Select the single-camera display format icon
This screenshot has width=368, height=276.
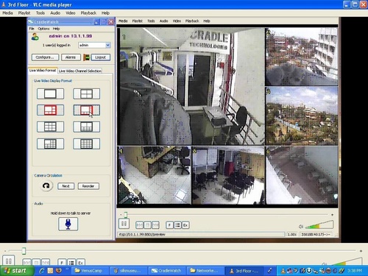(50, 93)
